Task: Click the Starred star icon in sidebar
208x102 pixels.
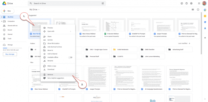Action: (4, 34)
